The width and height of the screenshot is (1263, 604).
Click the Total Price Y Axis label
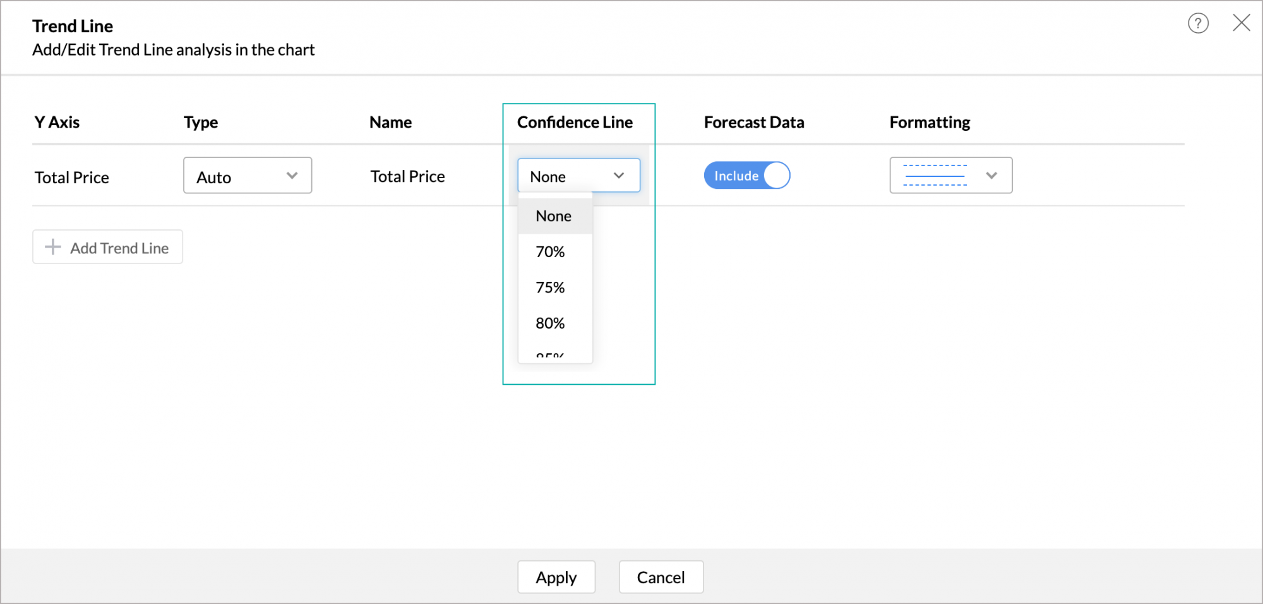pyautogui.click(x=72, y=178)
